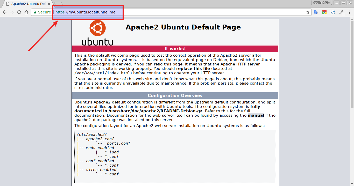Click conf-enabled in the config tree
The height and width of the screenshot is (186, 354).
click(x=100, y=161)
